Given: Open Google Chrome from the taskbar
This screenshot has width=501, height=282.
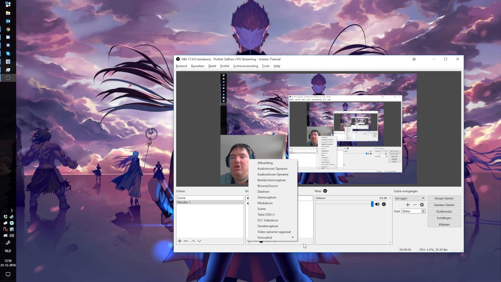Looking at the screenshot, I should (x=8, y=29).
